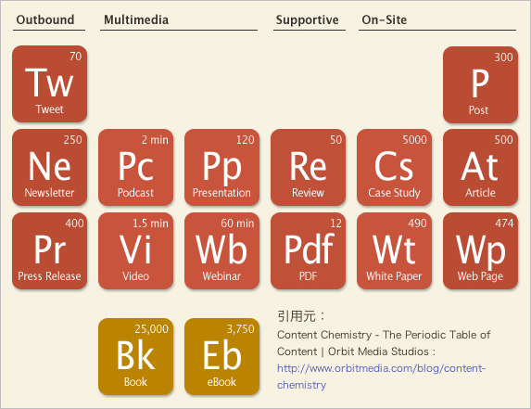Select the Multimedia column heading
The image size is (531, 409).
click(x=136, y=19)
